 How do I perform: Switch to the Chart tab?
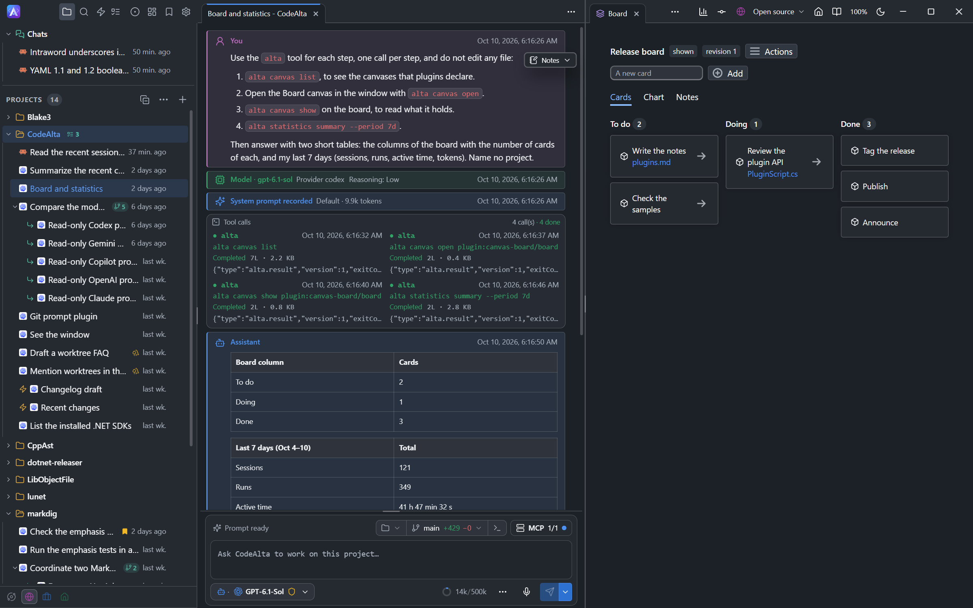pyautogui.click(x=654, y=97)
